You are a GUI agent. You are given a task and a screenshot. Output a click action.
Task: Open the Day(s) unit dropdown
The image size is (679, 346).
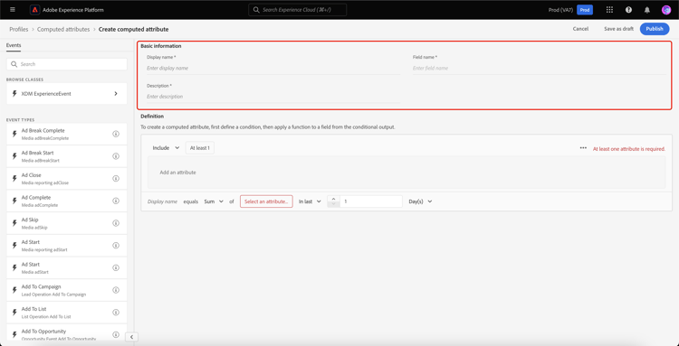coord(420,201)
